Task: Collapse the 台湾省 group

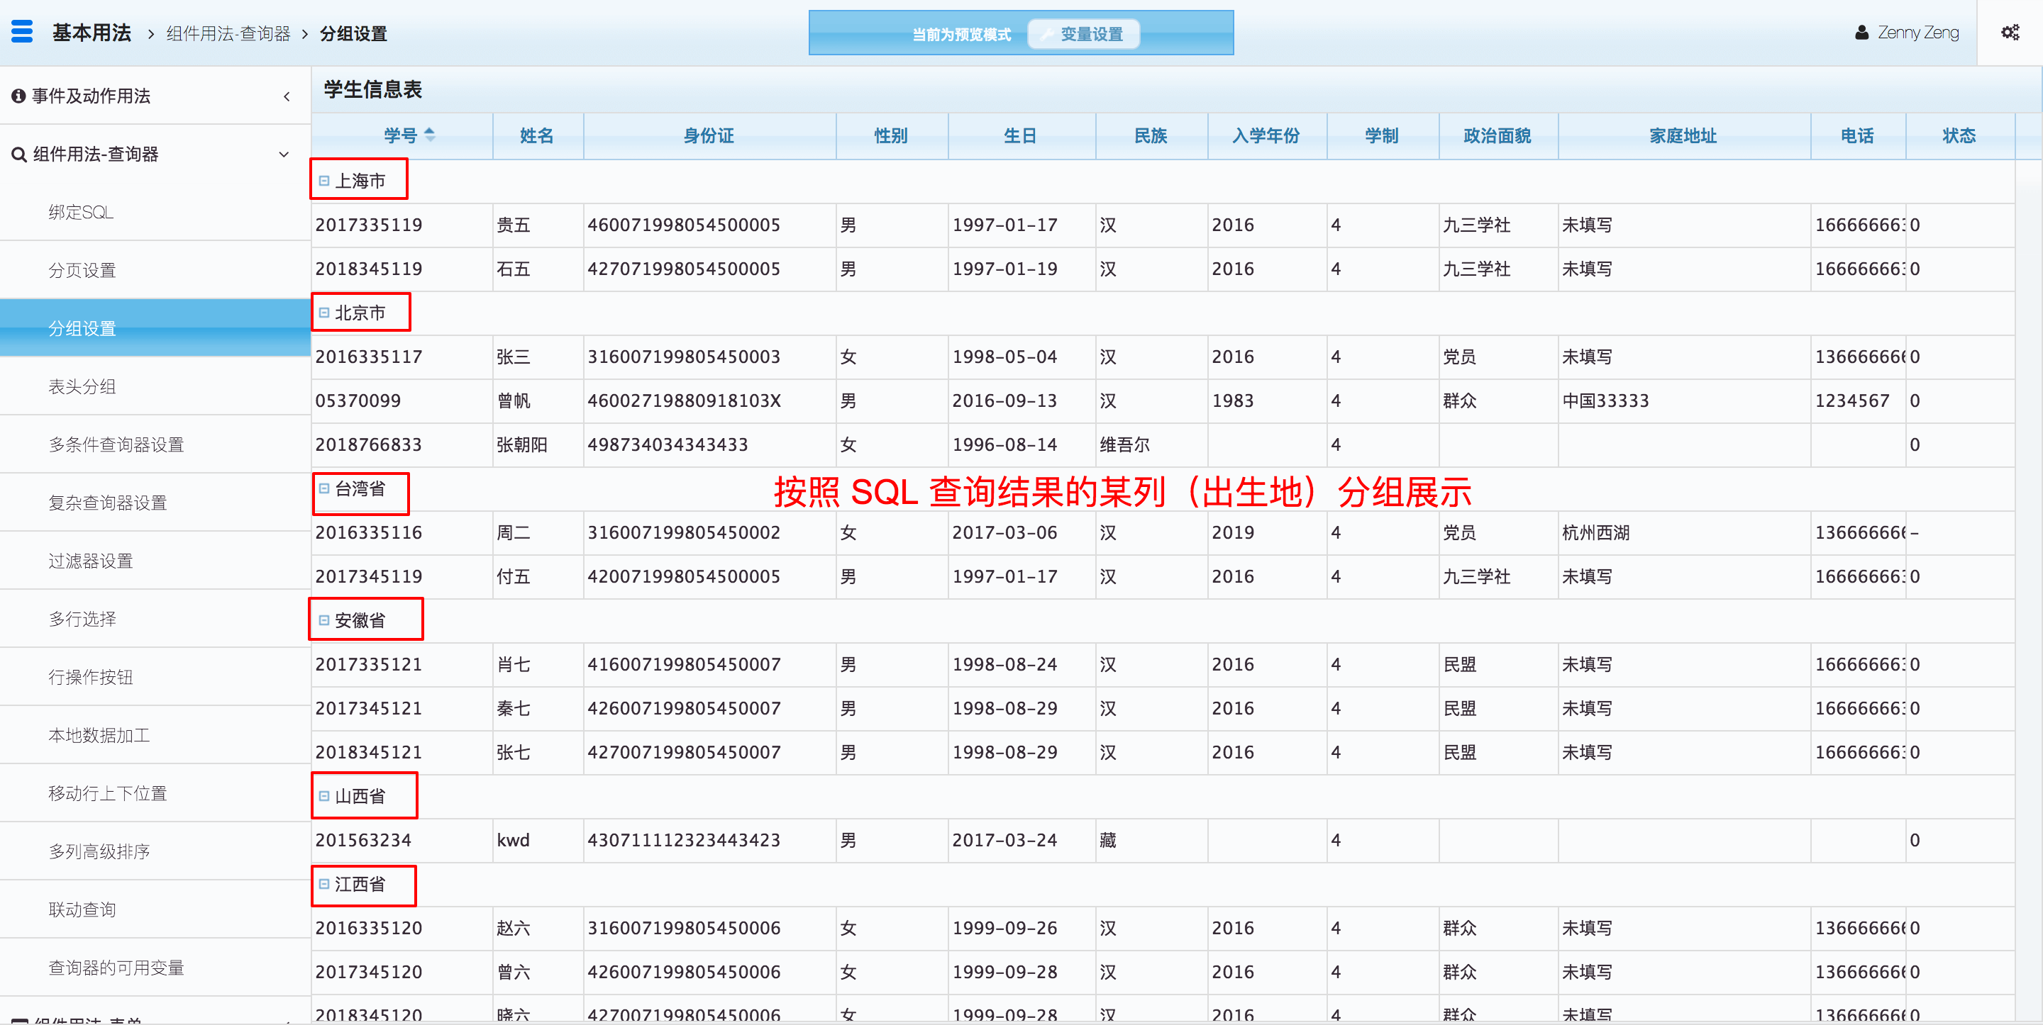Action: [x=323, y=488]
